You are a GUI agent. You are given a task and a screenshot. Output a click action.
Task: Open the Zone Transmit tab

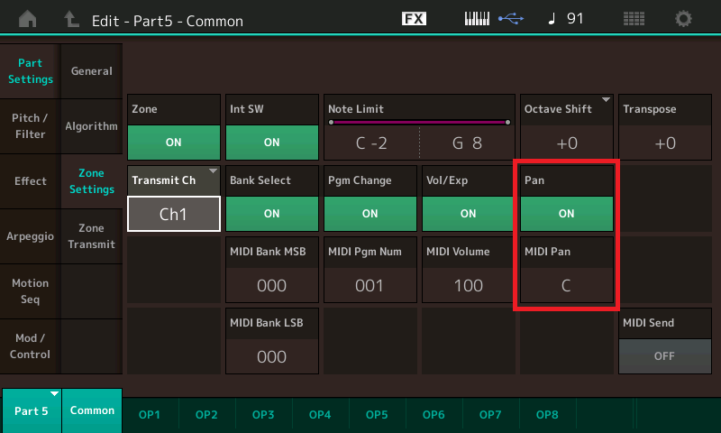[92, 236]
